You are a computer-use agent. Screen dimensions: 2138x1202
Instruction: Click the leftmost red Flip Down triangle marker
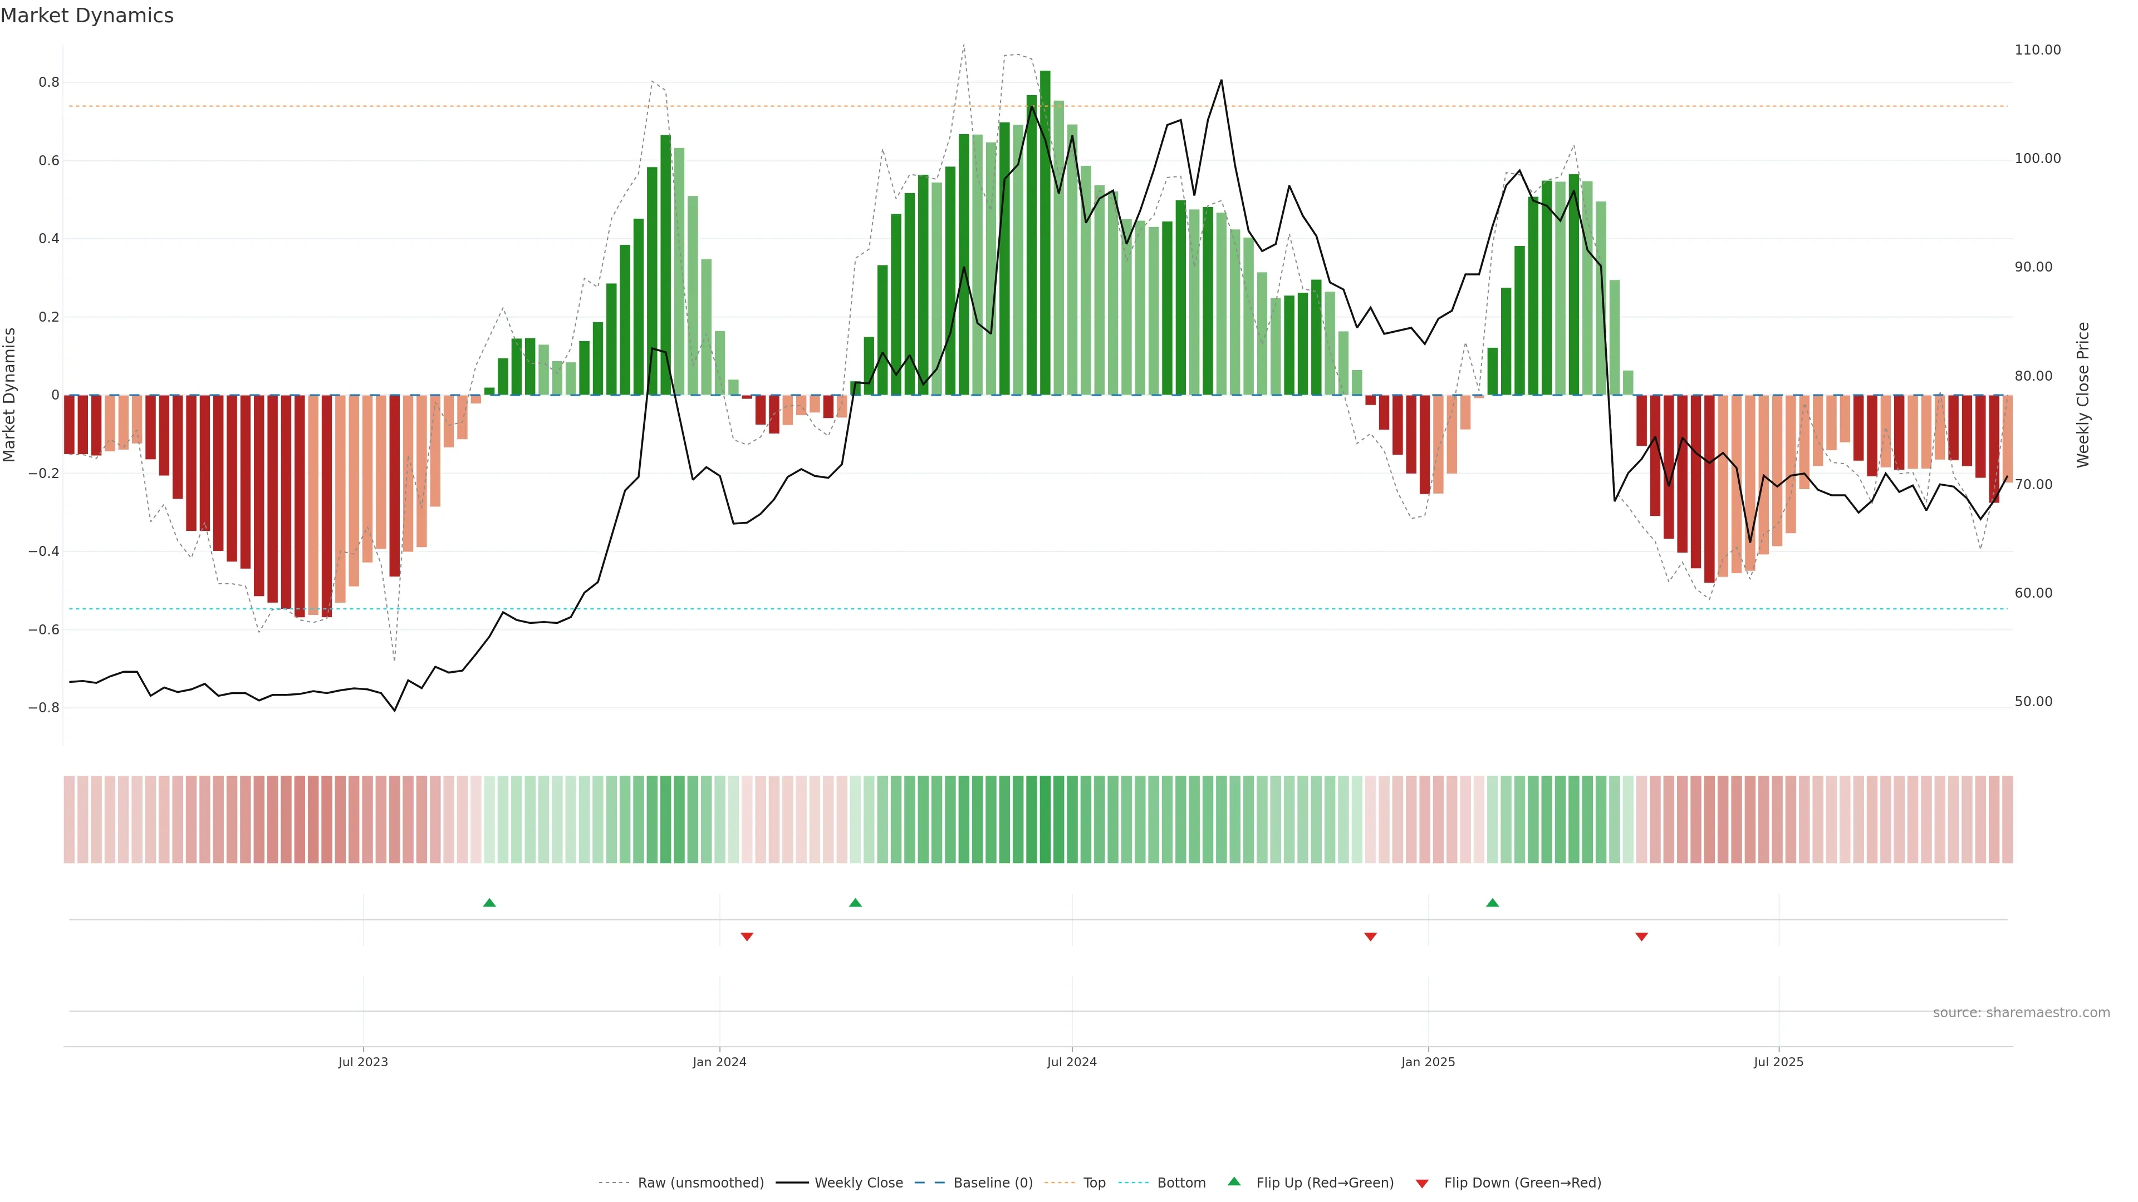point(747,937)
